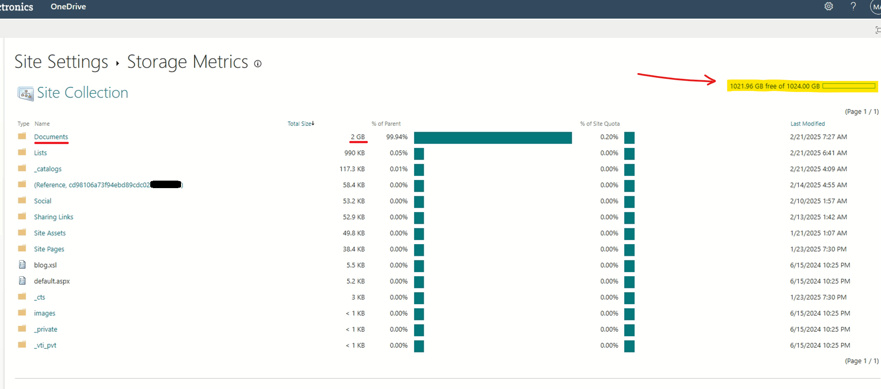Image resolution: width=881 pixels, height=389 pixels.
Task: Open the _catalogs folder link
Action: (48, 169)
